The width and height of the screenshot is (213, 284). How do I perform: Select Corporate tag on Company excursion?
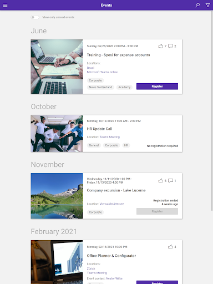pos(95,212)
